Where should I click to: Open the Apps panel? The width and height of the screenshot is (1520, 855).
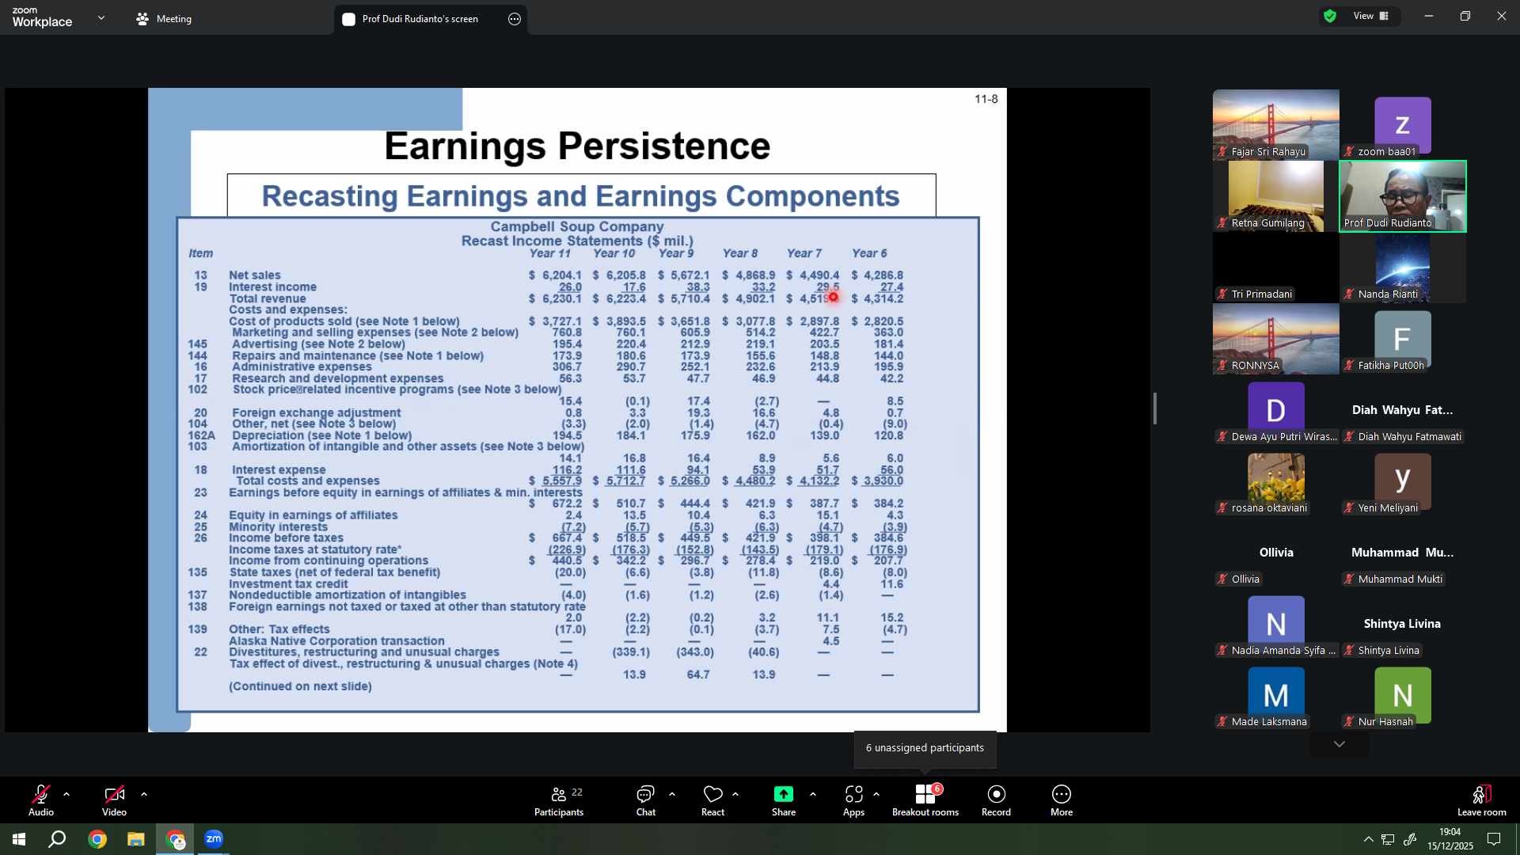click(x=853, y=800)
